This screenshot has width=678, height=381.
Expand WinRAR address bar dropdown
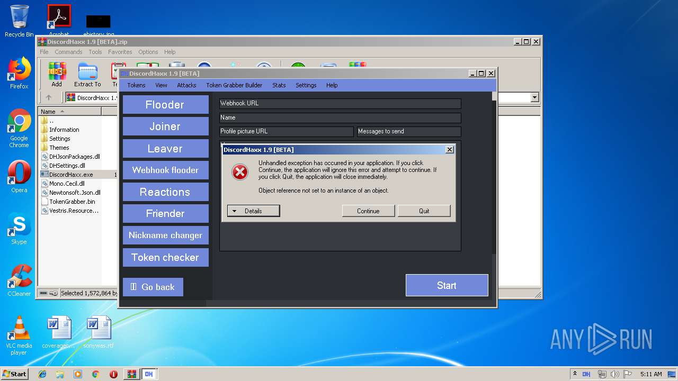click(534, 97)
